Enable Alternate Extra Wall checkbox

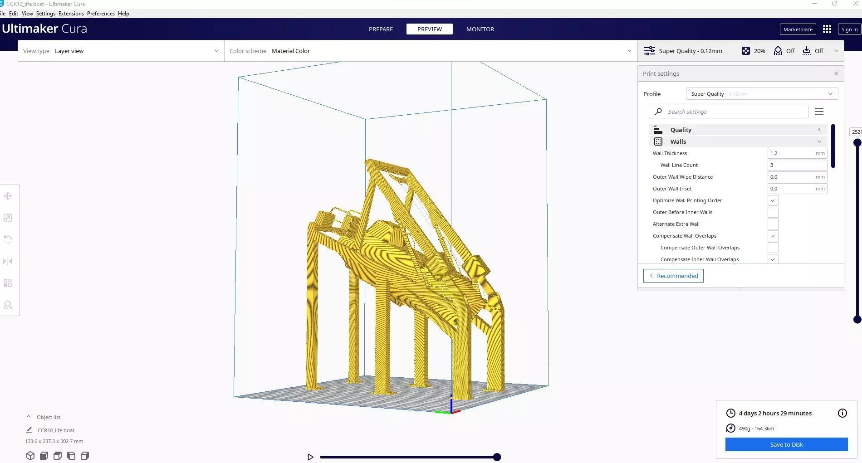pyautogui.click(x=773, y=224)
